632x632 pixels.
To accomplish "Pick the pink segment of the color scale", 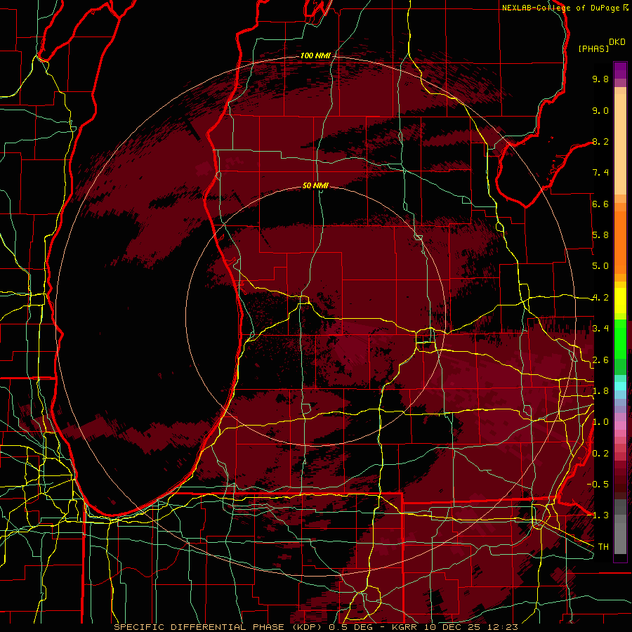I will pos(620,426).
